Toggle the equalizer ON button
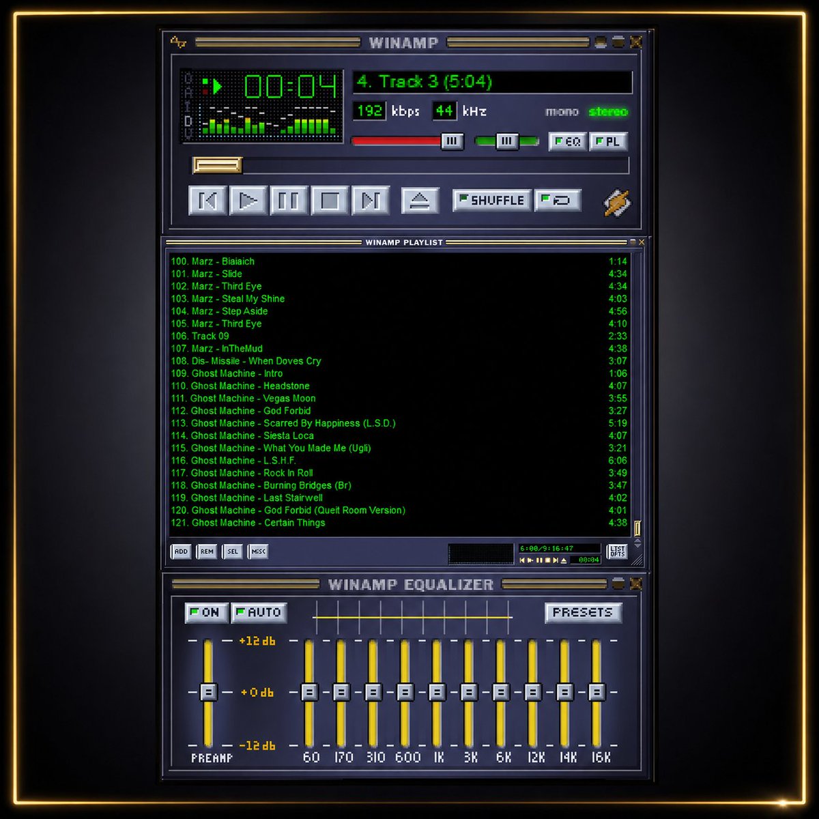Image resolution: width=819 pixels, height=819 pixels. coord(206,613)
